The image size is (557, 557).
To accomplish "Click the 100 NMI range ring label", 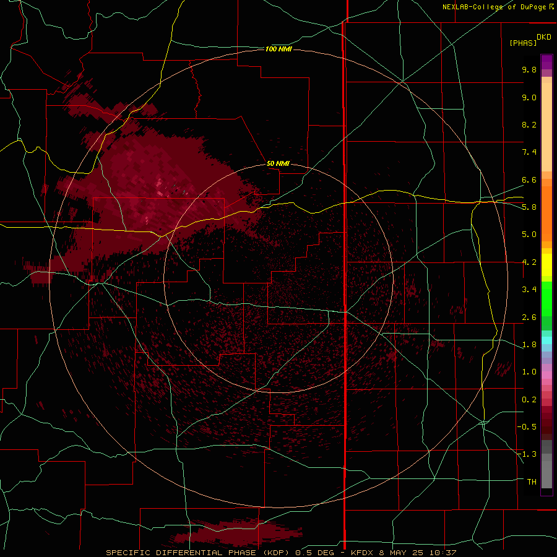I will click(278, 49).
